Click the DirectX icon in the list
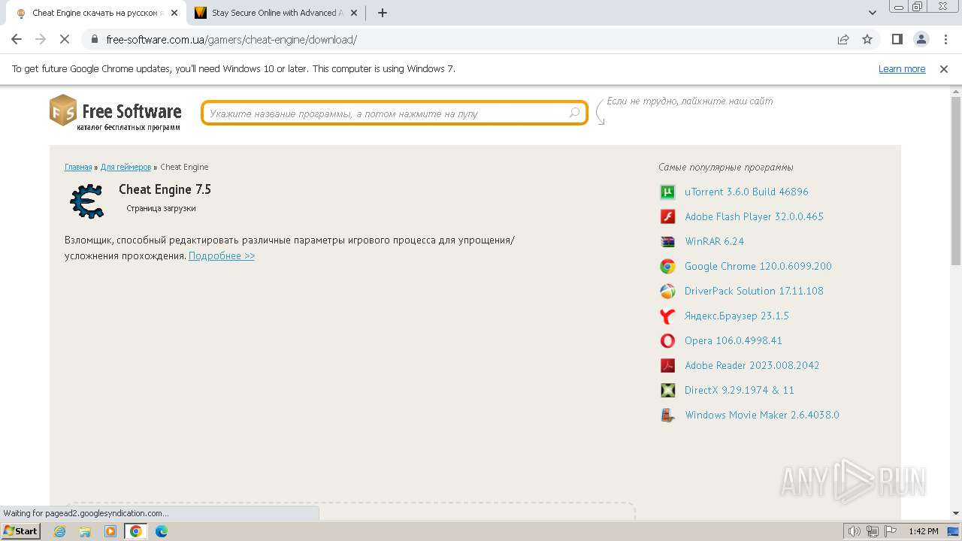962x541 pixels. [667, 391]
